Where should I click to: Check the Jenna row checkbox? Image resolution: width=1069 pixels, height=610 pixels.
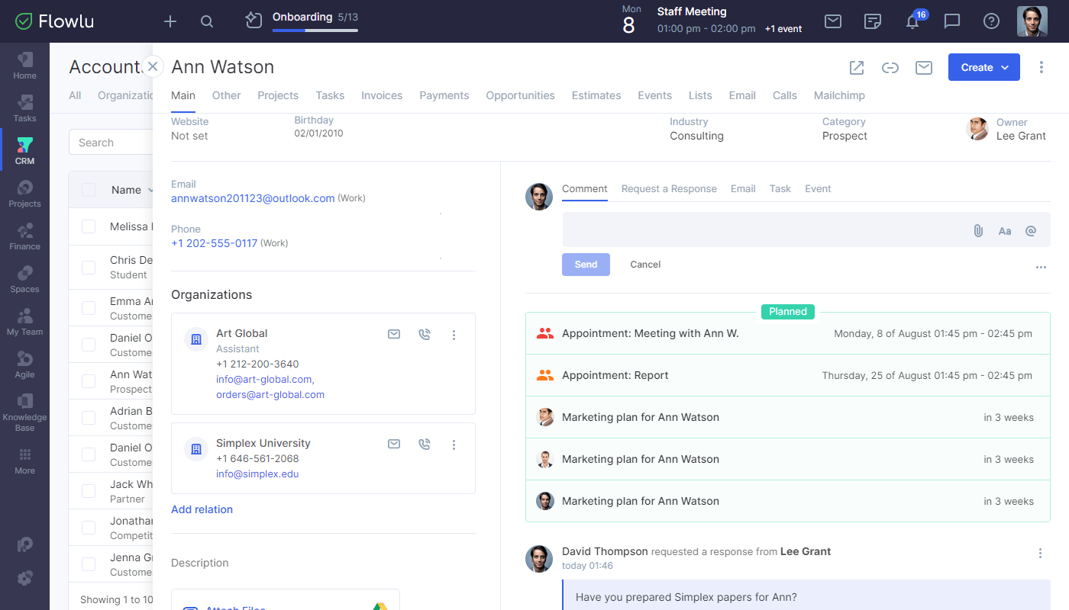coord(89,564)
